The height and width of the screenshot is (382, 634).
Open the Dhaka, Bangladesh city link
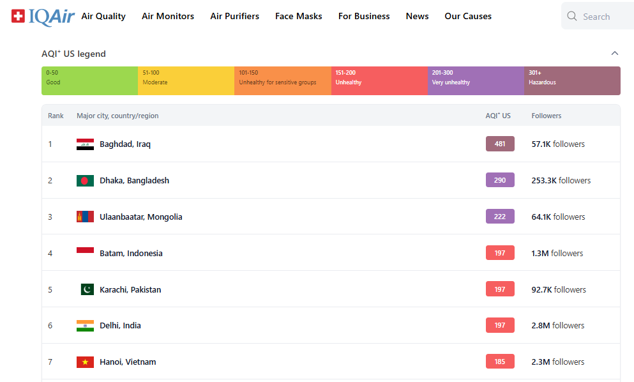tap(134, 181)
